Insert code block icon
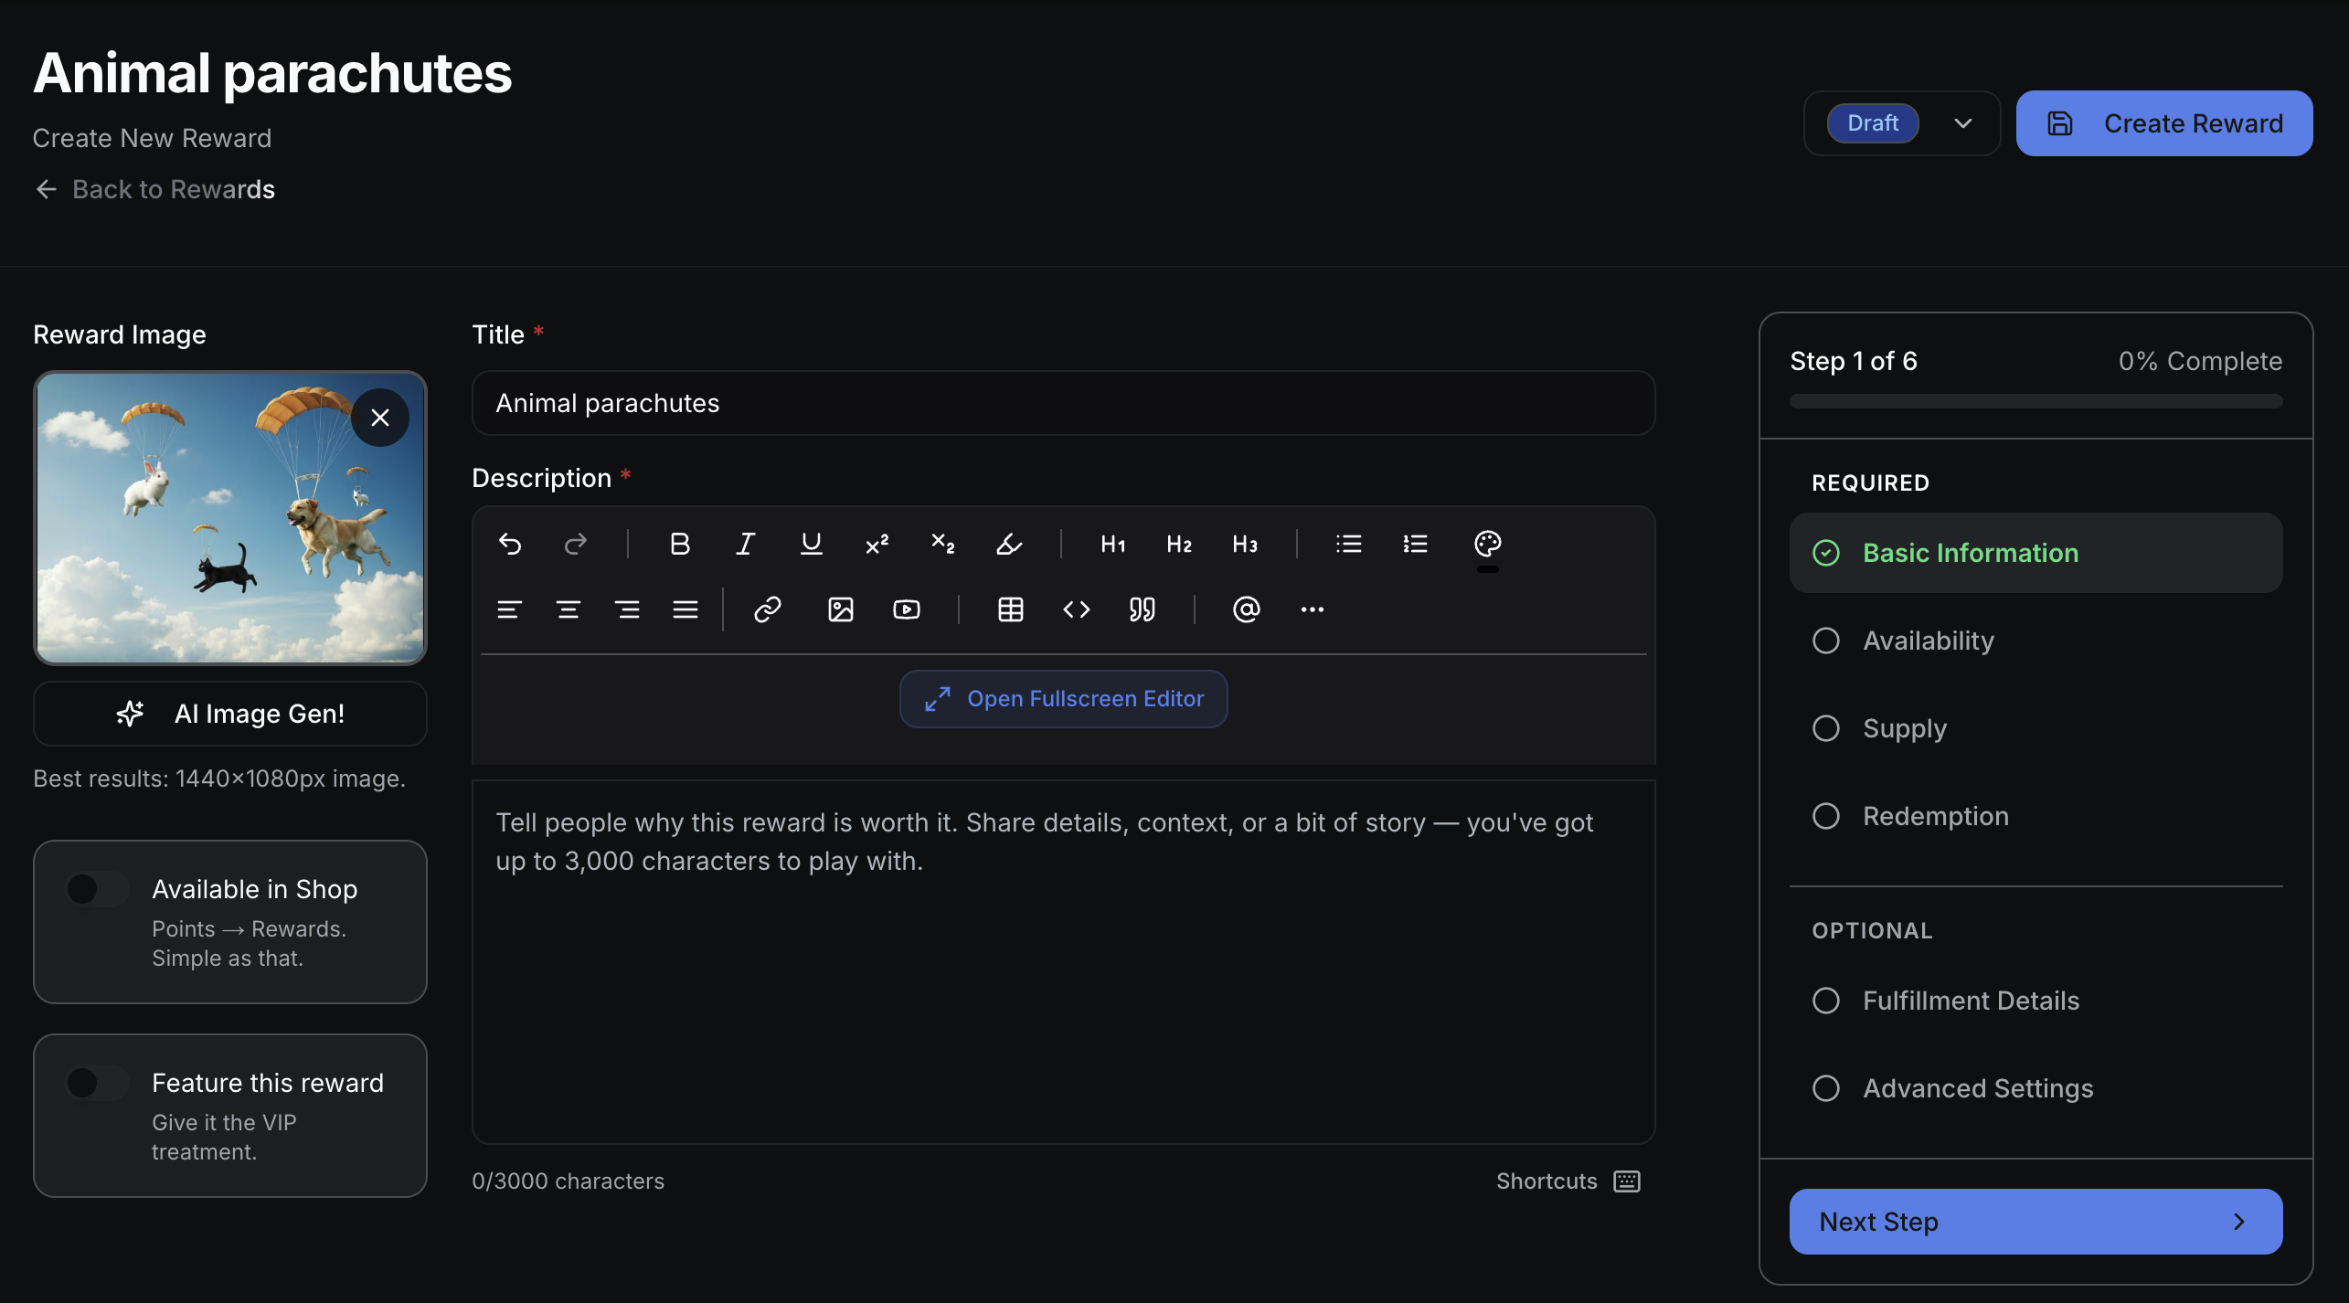The image size is (2349, 1303). point(1076,609)
